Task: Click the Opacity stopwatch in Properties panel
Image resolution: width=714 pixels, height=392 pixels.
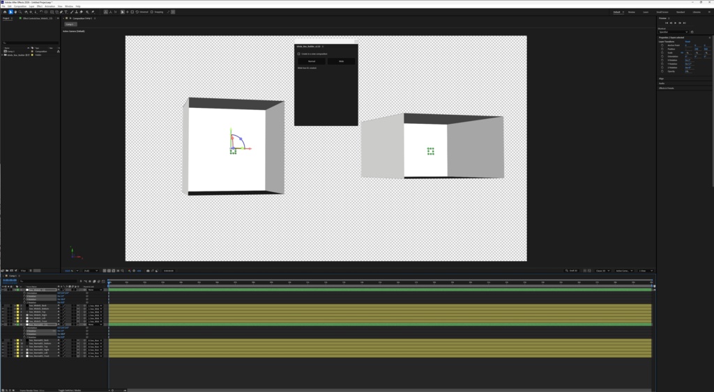Action: (x=662, y=72)
